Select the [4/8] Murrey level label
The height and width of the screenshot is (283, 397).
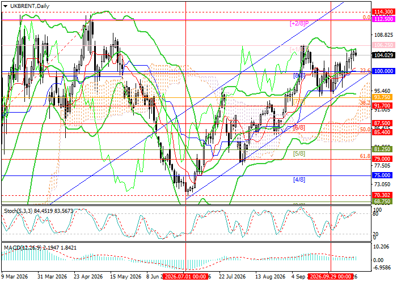click(299, 179)
